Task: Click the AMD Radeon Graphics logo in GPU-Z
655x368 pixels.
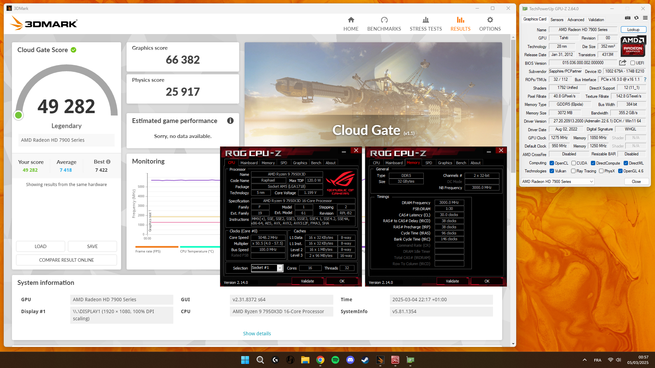Action: click(x=633, y=46)
